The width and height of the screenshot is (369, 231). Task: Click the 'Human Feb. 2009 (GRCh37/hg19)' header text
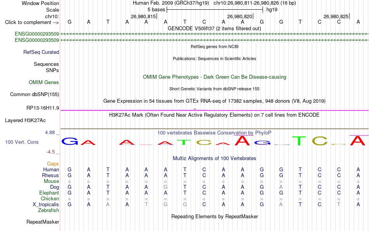[x=171, y=3]
